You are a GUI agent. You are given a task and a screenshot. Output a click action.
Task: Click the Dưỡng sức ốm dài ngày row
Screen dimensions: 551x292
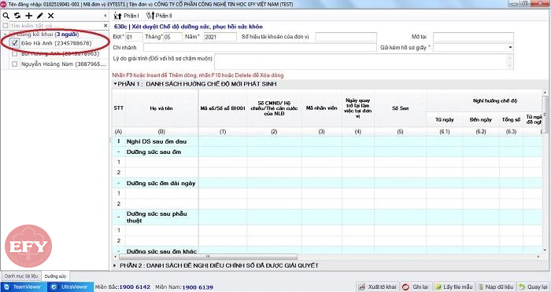point(327,183)
